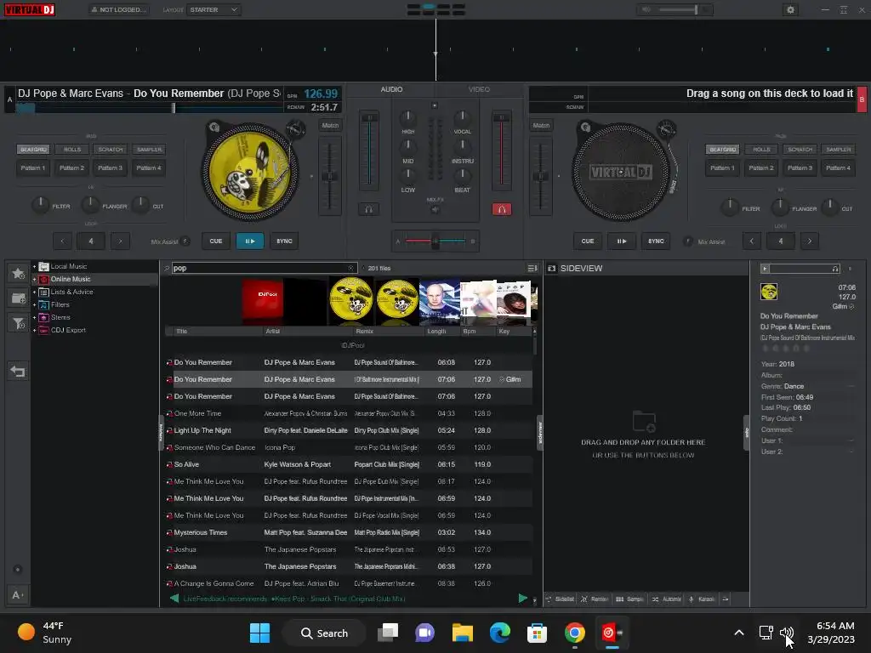This screenshot has width=871, height=653.
Task: Click the CUE button on deck A
Action: pyautogui.click(x=216, y=241)
